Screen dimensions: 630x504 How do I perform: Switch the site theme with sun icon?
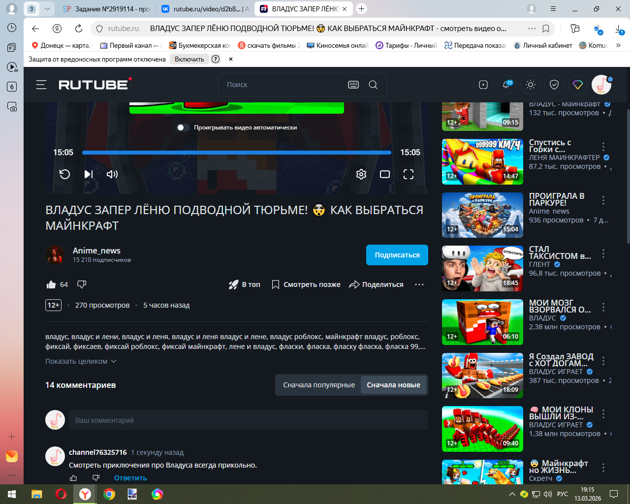(x=531, y=85)
